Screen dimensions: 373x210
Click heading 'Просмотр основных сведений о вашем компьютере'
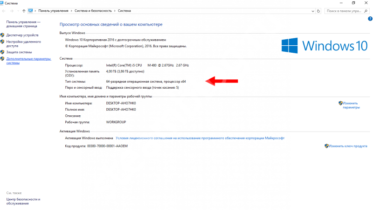(x=111, y=24)
